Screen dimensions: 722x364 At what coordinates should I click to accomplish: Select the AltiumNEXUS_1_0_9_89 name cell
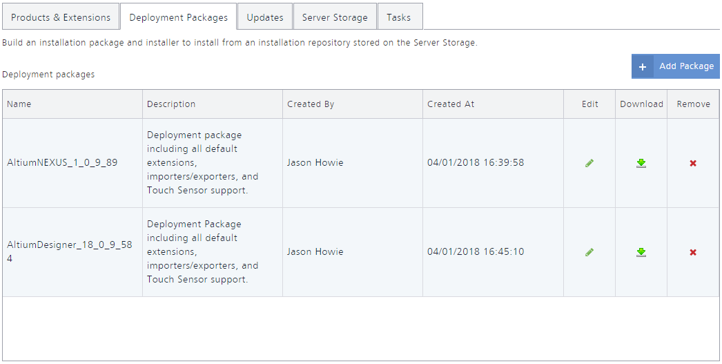[x=62, y=163]
